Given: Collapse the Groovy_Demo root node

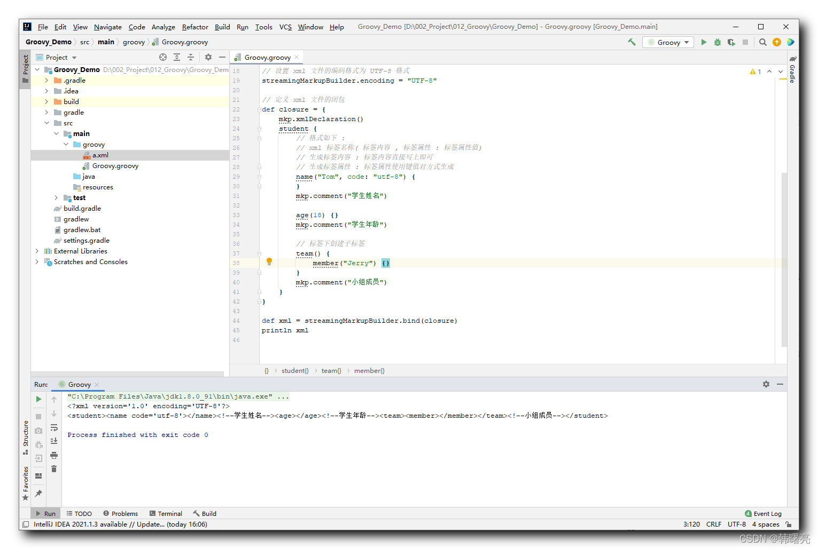Looking at the screenshot, I should [x=37, y=70].
